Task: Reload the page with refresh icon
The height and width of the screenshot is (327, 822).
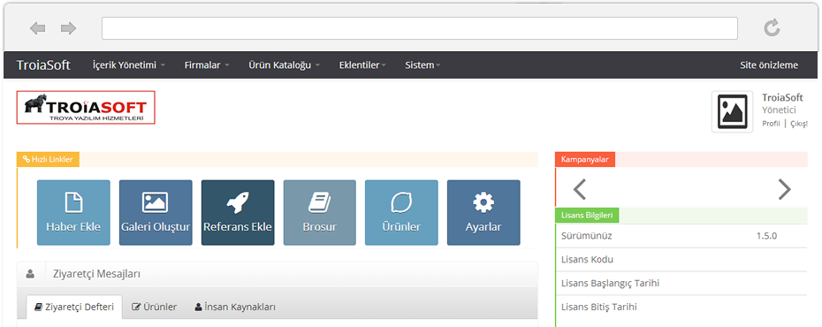Action: [772, 27]
